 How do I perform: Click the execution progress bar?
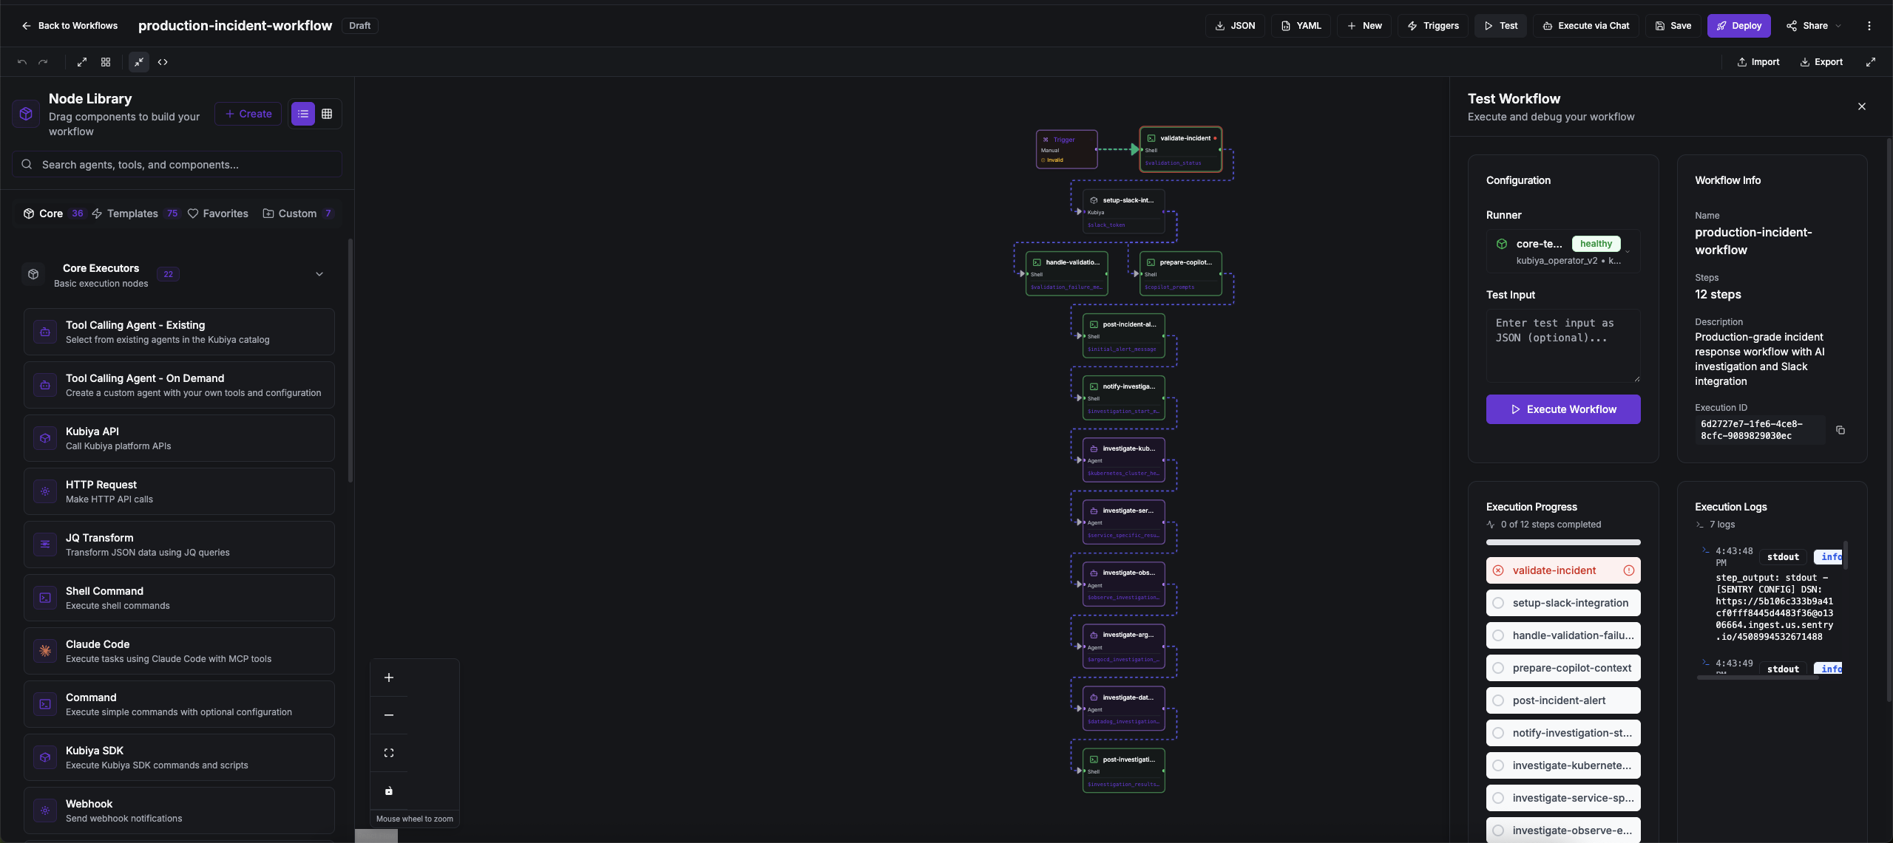(x=1563, y=542)
